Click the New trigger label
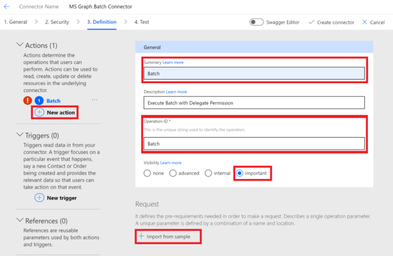This screenshot has height=256, width=393. (x=62, y=198)
